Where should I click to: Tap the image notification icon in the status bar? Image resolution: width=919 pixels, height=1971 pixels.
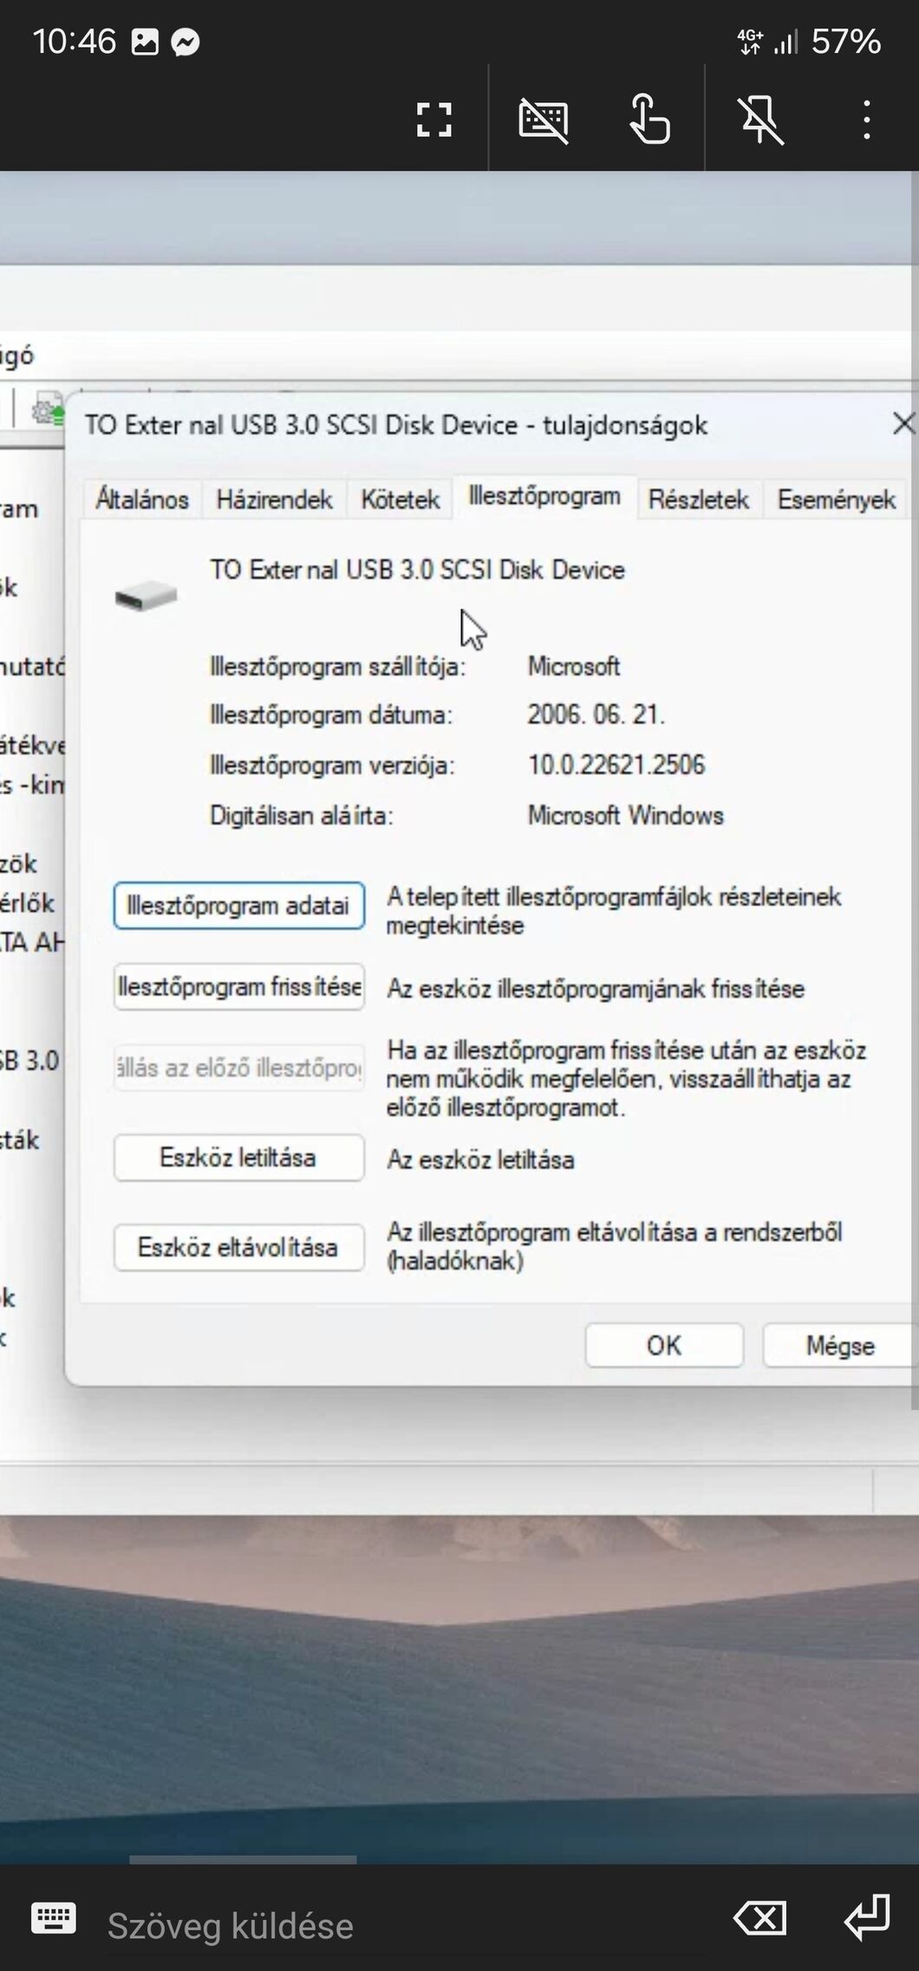click(x=145, y=42)
